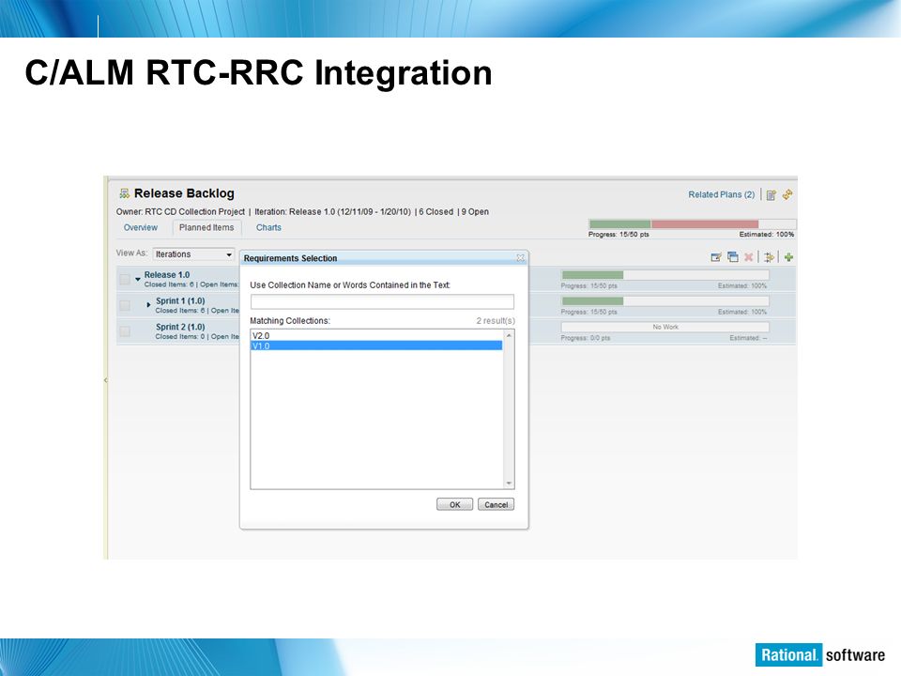Screen dimensions: 901x676
Task: Click the OK button in dialog
Action: click(x=454, y=505)
